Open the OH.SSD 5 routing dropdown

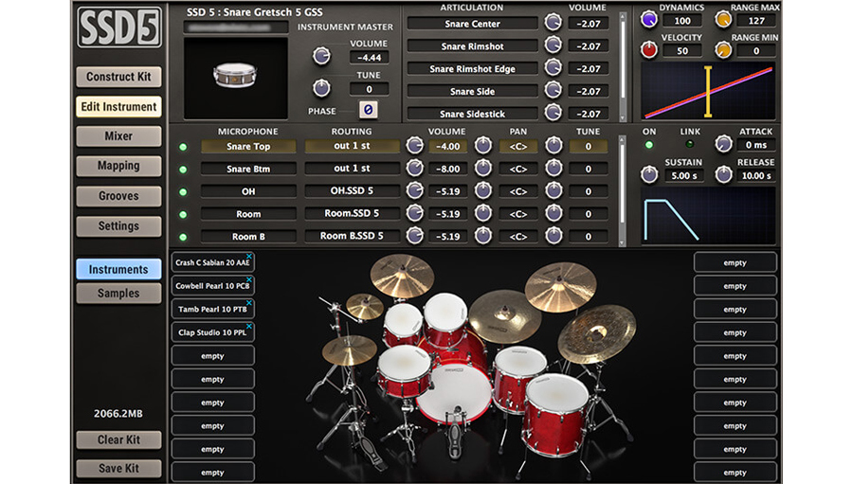coord(352,191)
